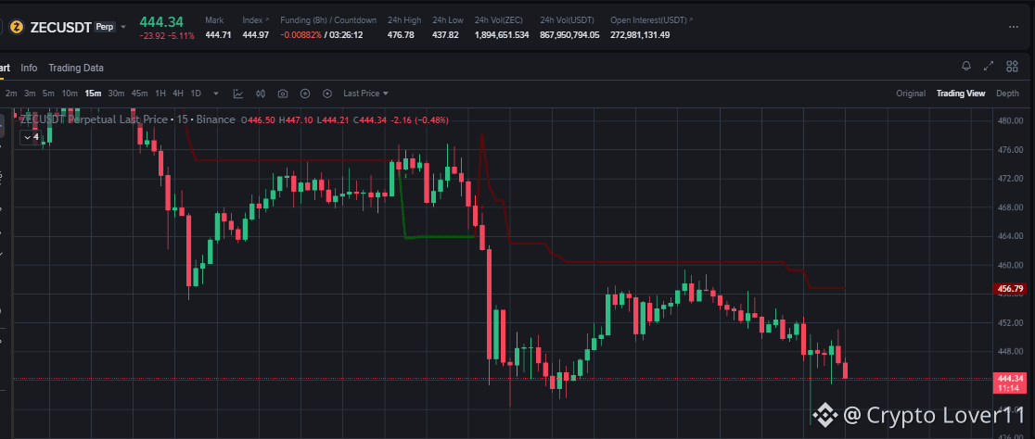Select the 1D timeframe

[x=196, y=94]
